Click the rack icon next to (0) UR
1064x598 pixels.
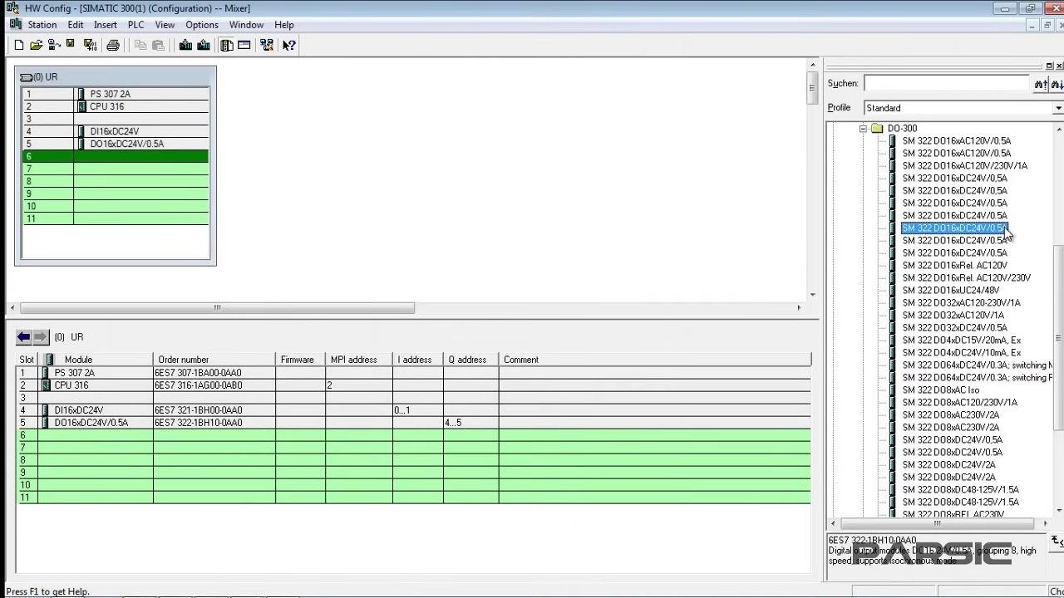click(26, 77)
